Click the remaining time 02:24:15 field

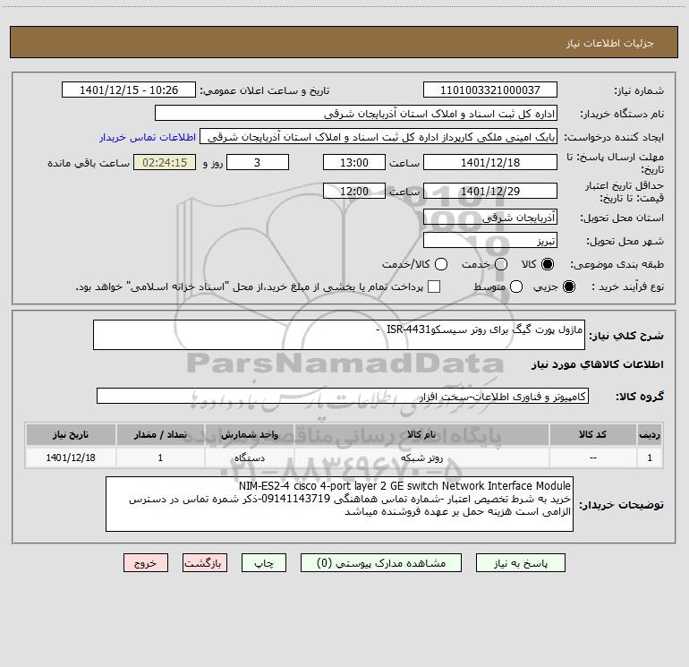click(x=165, y=162)
